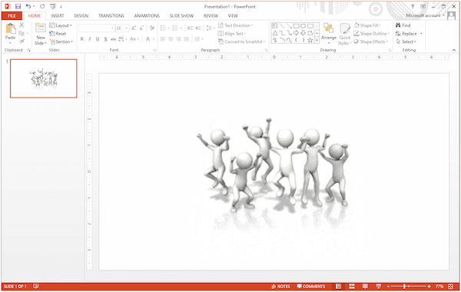Toggle Italic formatting

tap(90, 39)
